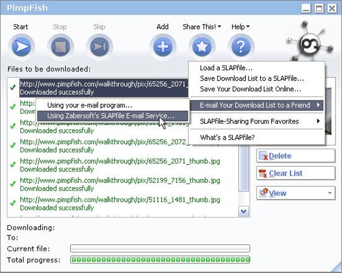Click the Start text label
This screenshot has width=342, height=273.
tap(21, 27)
